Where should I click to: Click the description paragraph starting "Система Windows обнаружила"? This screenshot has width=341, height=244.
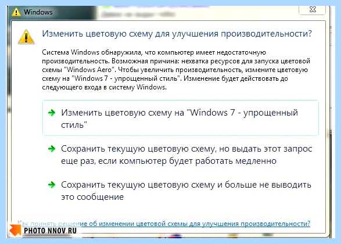pos(176,70)
